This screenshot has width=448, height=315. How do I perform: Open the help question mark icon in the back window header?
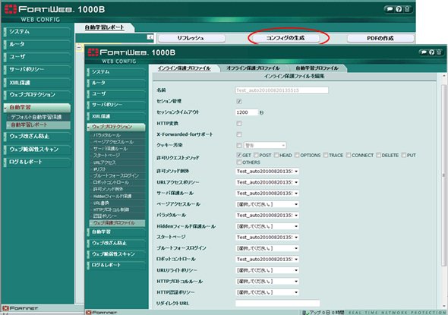[x=399, y=9]
